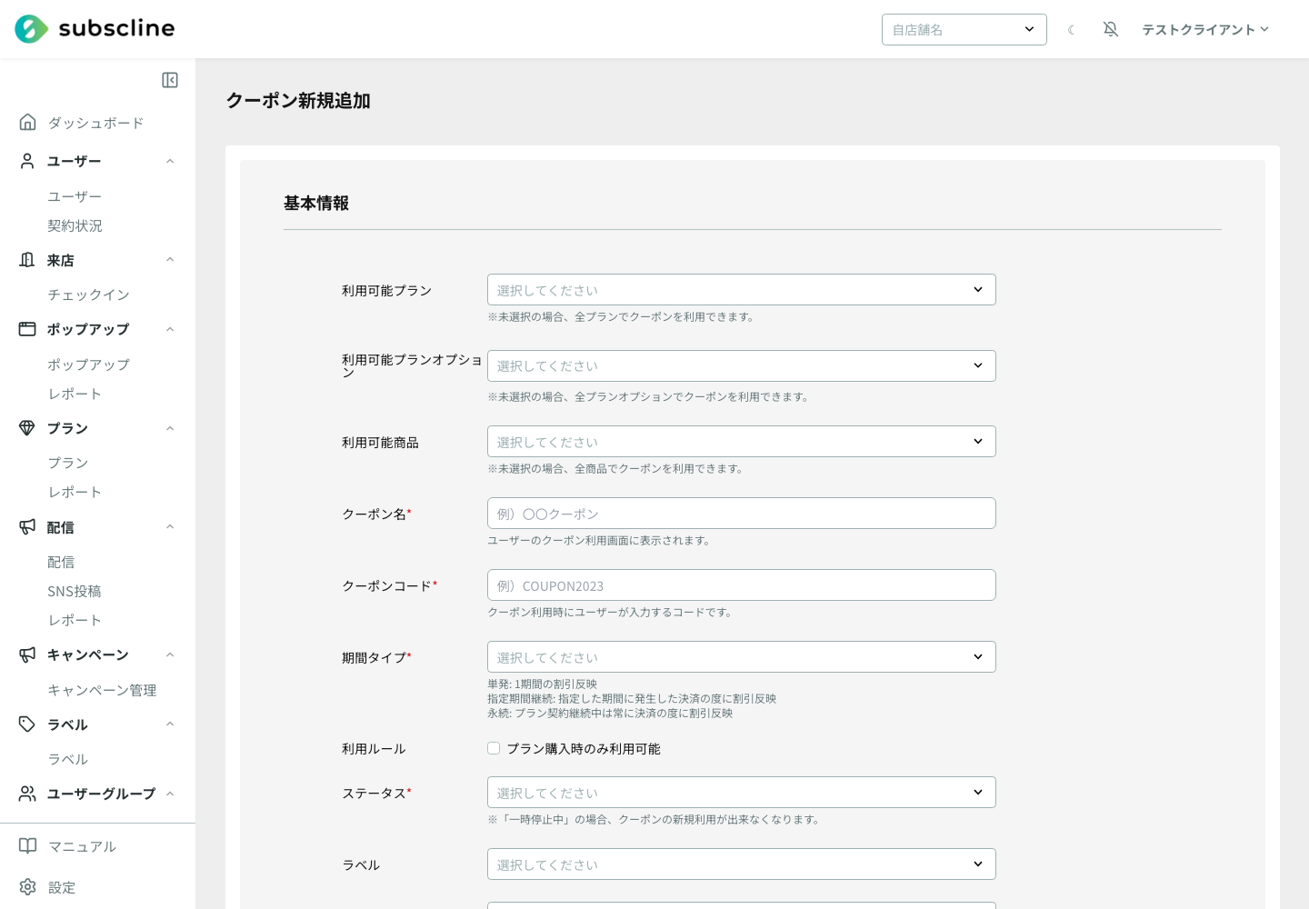Click the 設定 gear icon

(x=28, y=887)
